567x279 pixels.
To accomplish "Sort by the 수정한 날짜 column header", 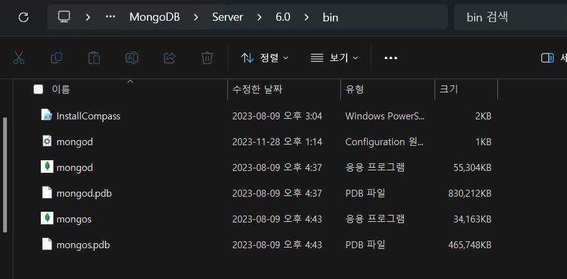I will pos(257,89).
